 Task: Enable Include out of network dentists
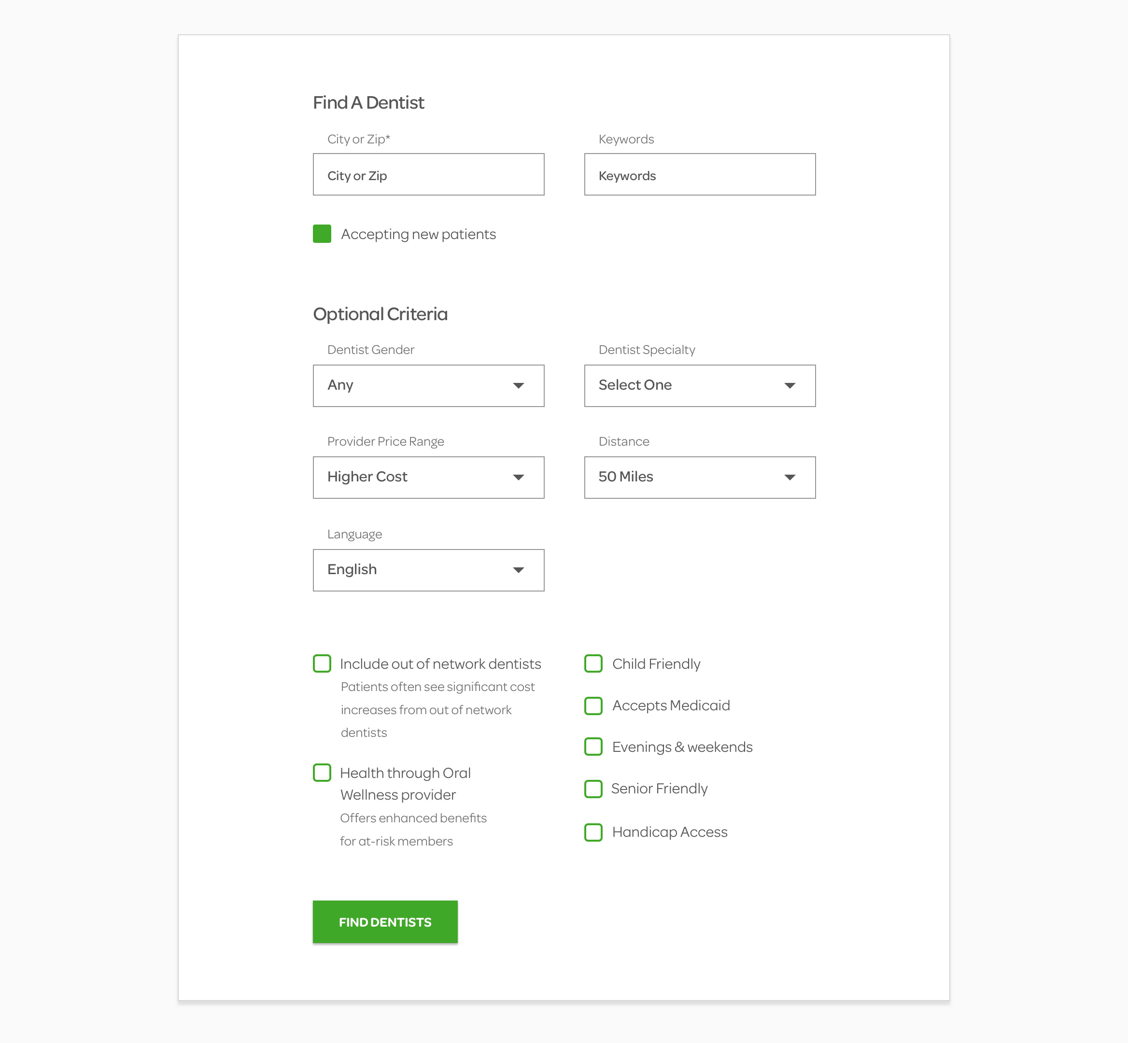coord(322,664)
